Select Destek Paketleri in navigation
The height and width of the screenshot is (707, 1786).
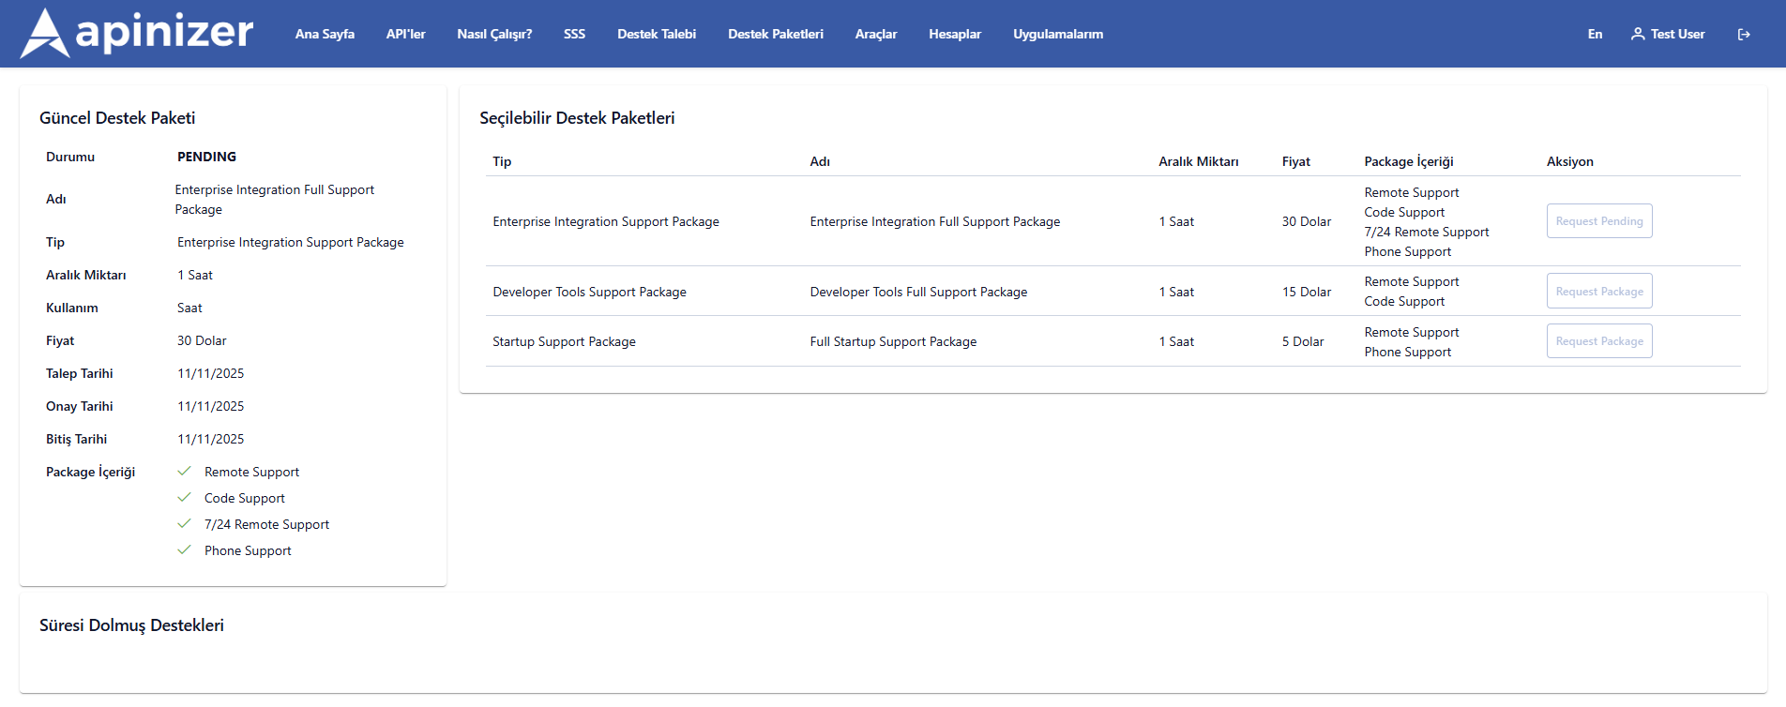click(776, 35)
